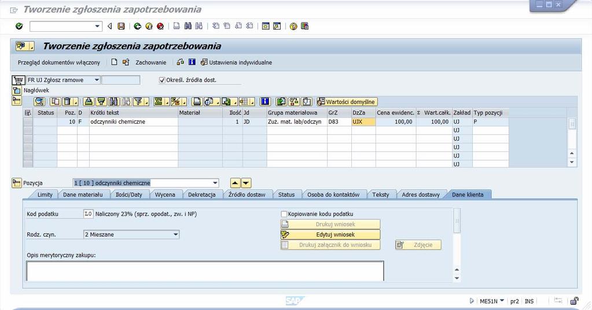Click the Kod podatku L0 field
This screenshot has width=592, height=310.
point(88,214)
